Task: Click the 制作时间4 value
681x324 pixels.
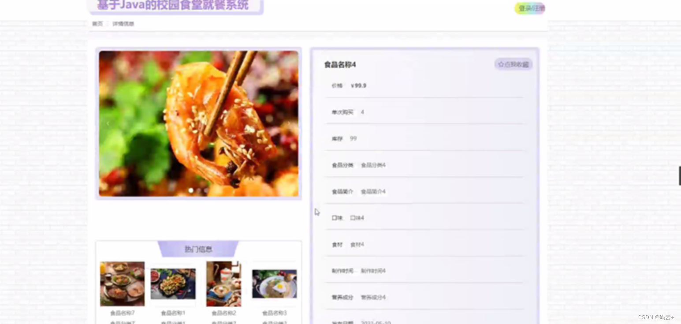Action: tap(373, 271)
